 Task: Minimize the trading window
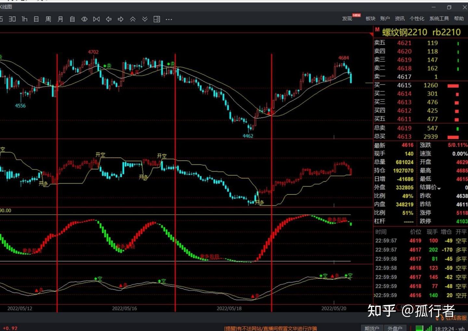click(434, 7)
